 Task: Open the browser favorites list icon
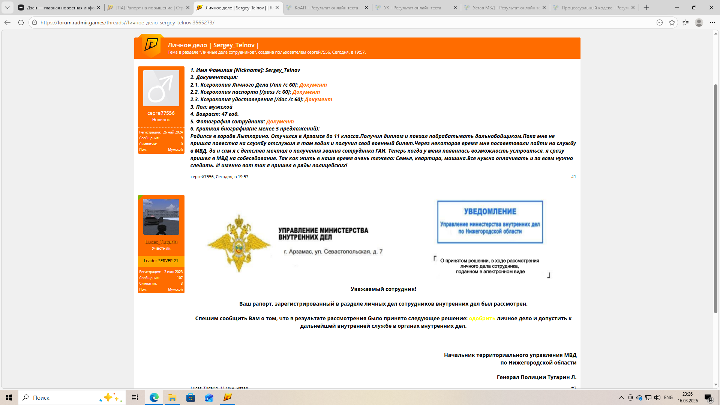[685, 22]
